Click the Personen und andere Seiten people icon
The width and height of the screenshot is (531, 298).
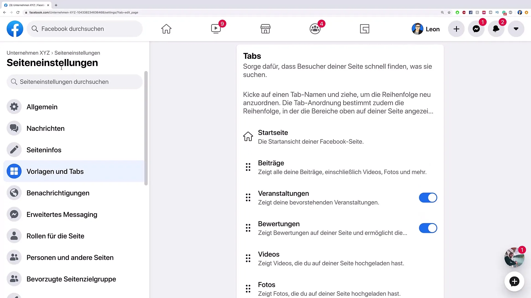(14, 257)
